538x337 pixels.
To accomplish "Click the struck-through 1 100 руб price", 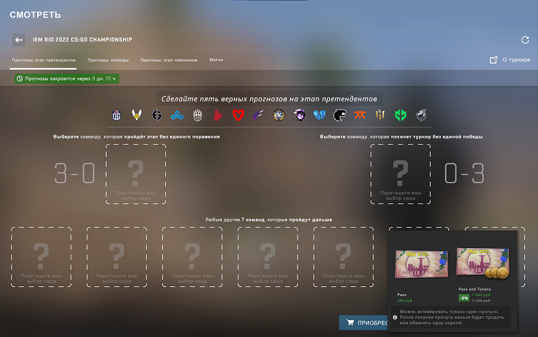I will pyautogui.click(x=481, y=301).
